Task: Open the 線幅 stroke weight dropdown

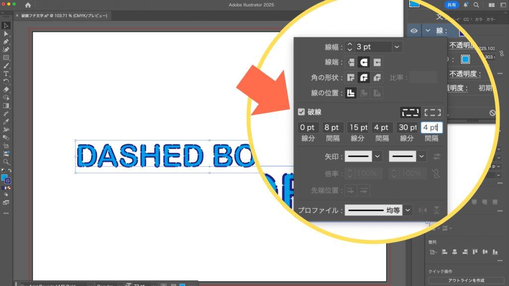Action: tap(397, 47)
